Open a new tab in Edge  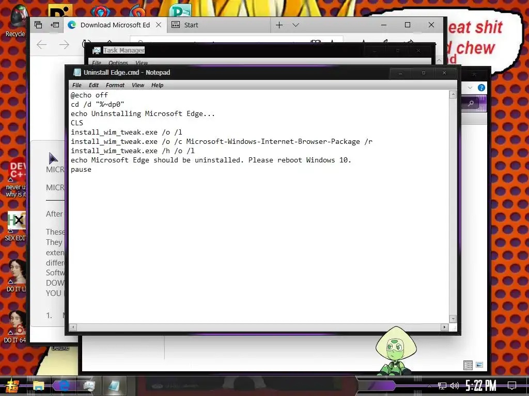pos(279,25)
